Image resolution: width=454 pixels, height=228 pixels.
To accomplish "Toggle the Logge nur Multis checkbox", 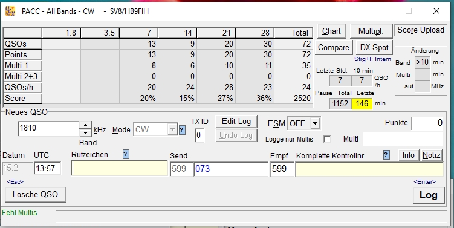I will tap(327, 139).
